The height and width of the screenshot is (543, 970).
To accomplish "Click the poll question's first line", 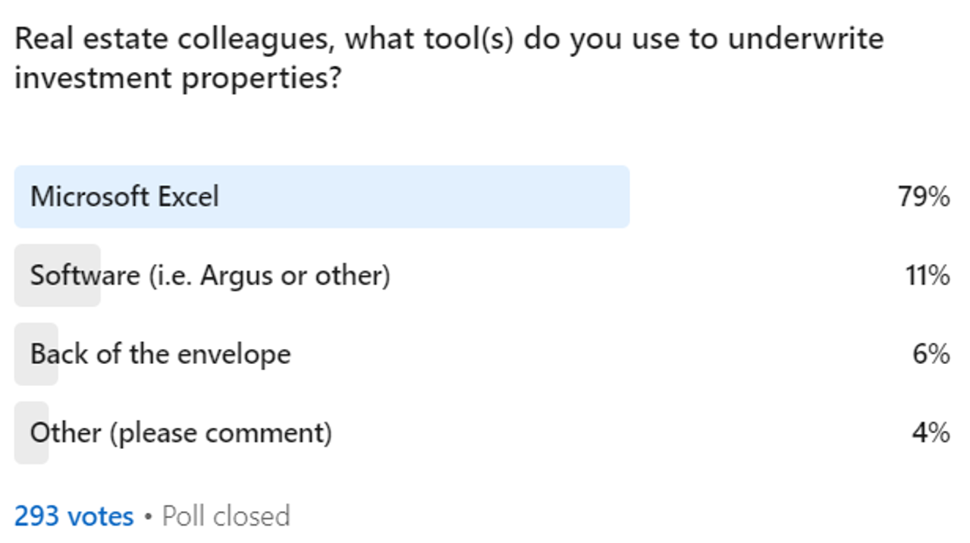I will (449, 38).
